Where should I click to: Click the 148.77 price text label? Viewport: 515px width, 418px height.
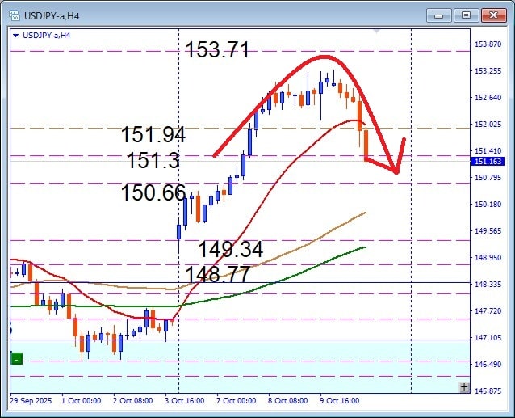tap(216, 274)
